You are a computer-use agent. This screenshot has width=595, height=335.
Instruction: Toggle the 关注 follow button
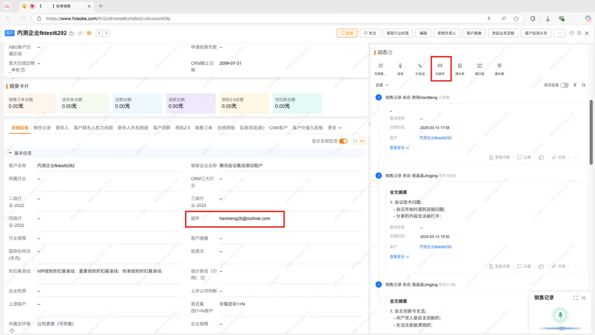(x=370, y=33)
